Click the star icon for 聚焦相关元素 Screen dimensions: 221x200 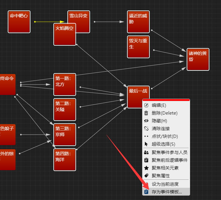click(x=146, y=168)
